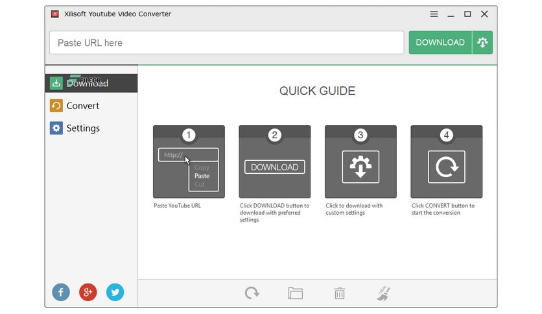542x314 pixels.
Task: Click the orange Convert sidebar icon
Action: (x=56, y=106)
